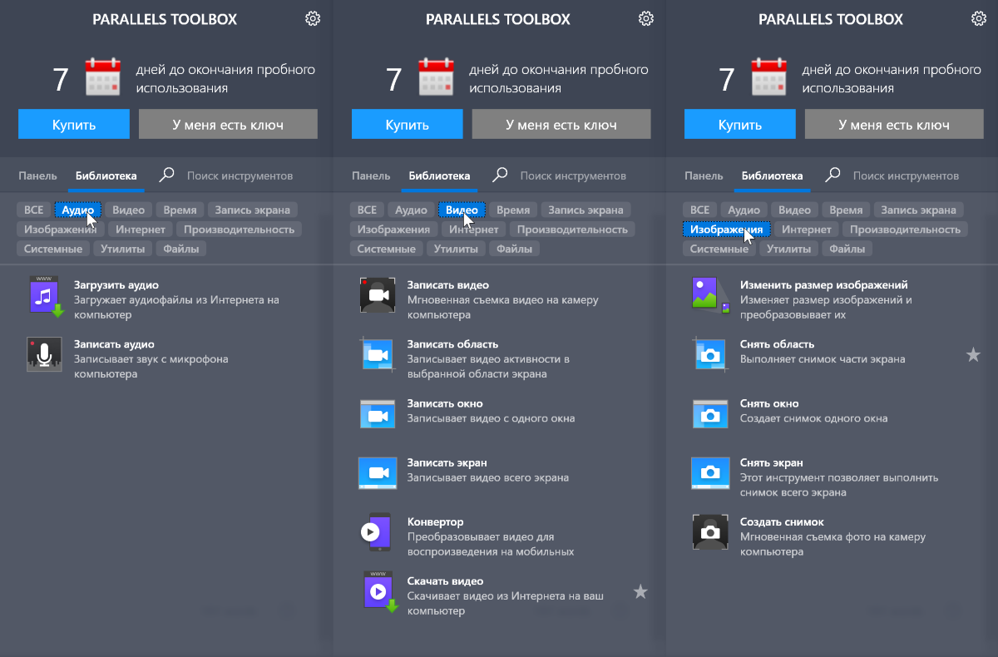Launch the Снять экран screenshot icon
This screenshot has height=657, width=998.
709,472
